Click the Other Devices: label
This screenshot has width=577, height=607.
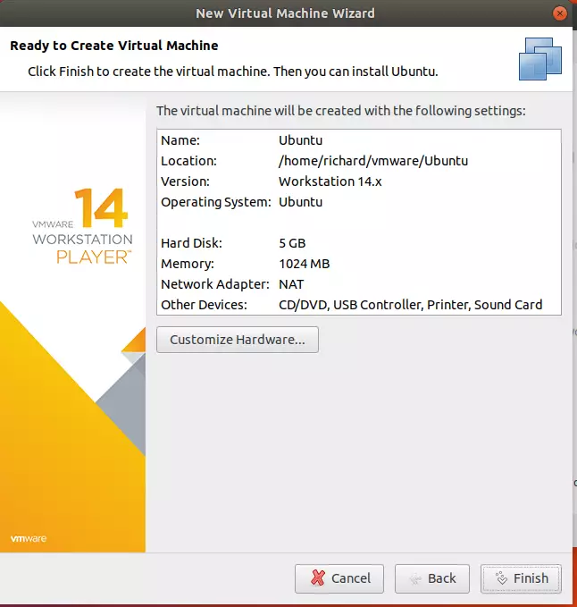204,305
